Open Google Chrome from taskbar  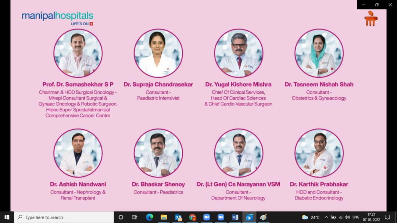click(192, 217)
